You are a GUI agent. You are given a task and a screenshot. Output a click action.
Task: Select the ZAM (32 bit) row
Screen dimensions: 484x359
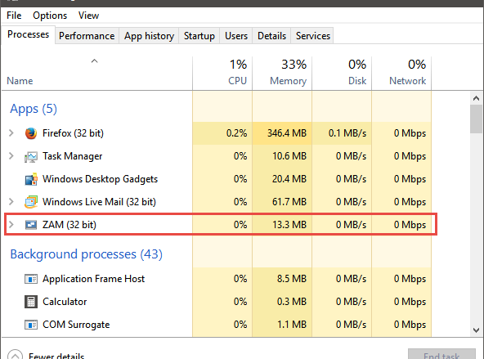[x=217, y=225]
